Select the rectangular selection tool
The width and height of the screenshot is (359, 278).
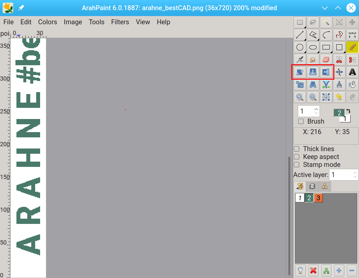[300, 22]
